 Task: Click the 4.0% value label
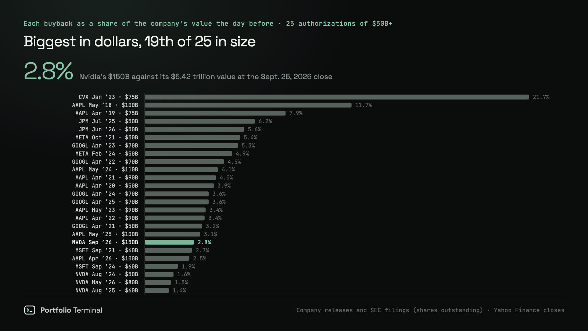226,178
